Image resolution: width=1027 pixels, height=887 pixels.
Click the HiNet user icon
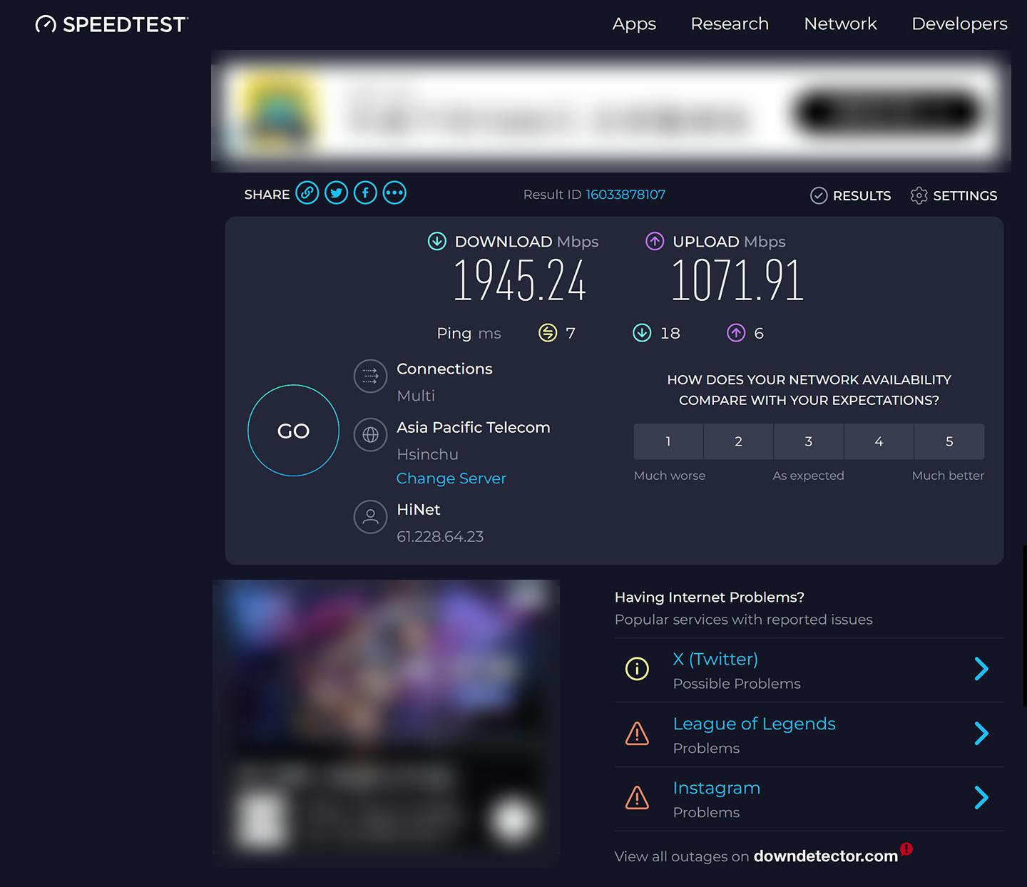pyautogui.click(x=370, y=517)
